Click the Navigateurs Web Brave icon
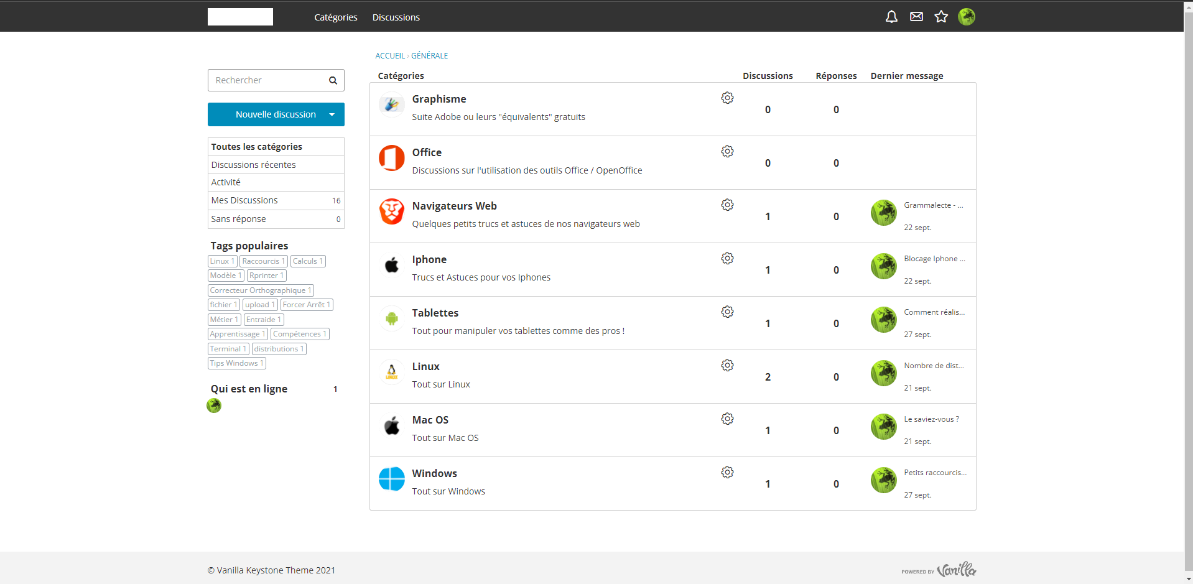 tap(392, 211)
